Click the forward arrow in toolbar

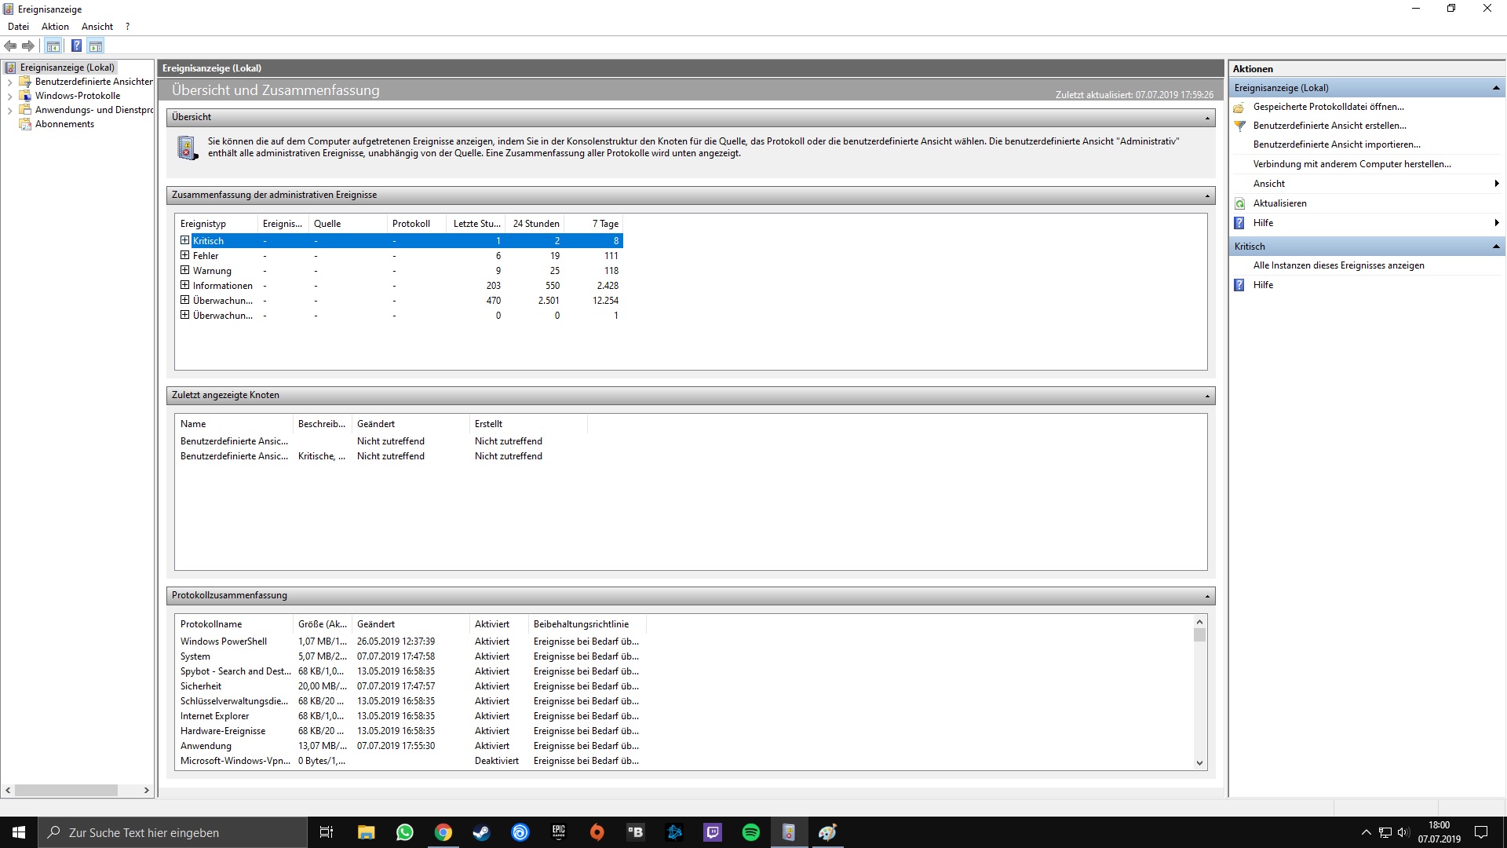tap(28, 46)
